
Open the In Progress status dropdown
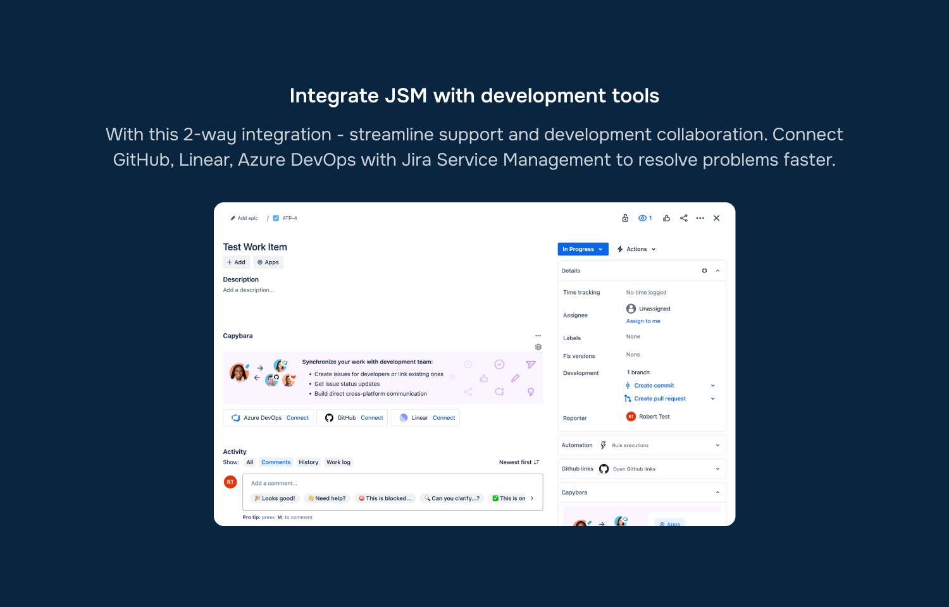click(x=582, y=248)
